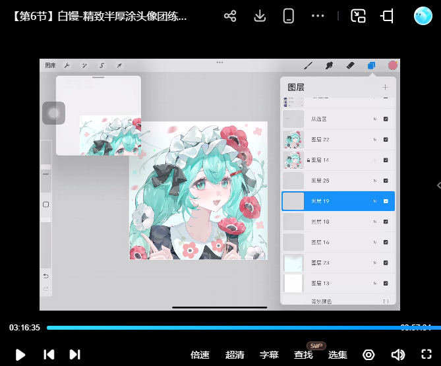Open blend mode N of 从选区 layer
This screenshot has height=366, width=441.
(375, 119)
